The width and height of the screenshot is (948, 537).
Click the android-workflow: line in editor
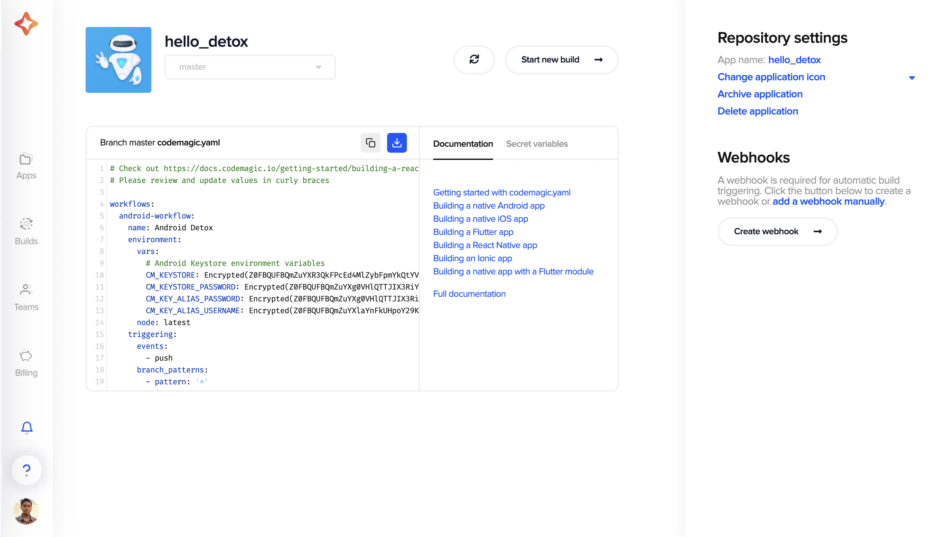click(x=156, y=216)
